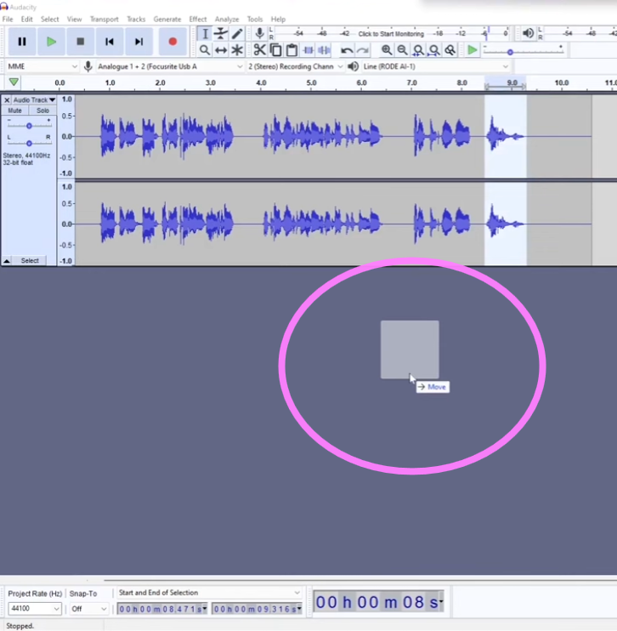Click the track gain slider knob
Image resolution: width=617 pixels, height=631 pixels.
click(x=29, y=125)
